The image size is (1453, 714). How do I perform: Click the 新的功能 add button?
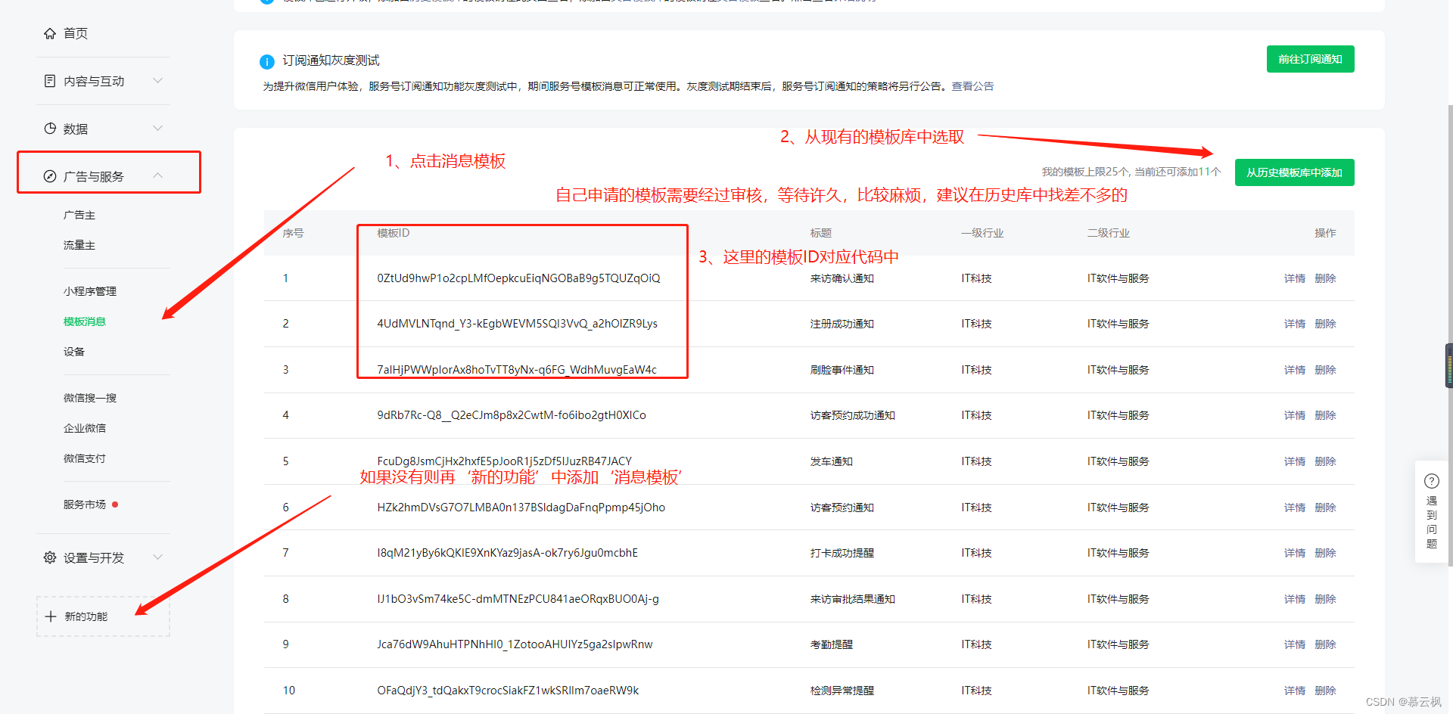pyautogui.click(x=103, y=616)
